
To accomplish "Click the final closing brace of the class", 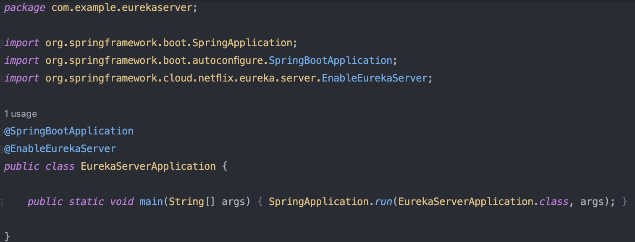I will pos(7,236).
